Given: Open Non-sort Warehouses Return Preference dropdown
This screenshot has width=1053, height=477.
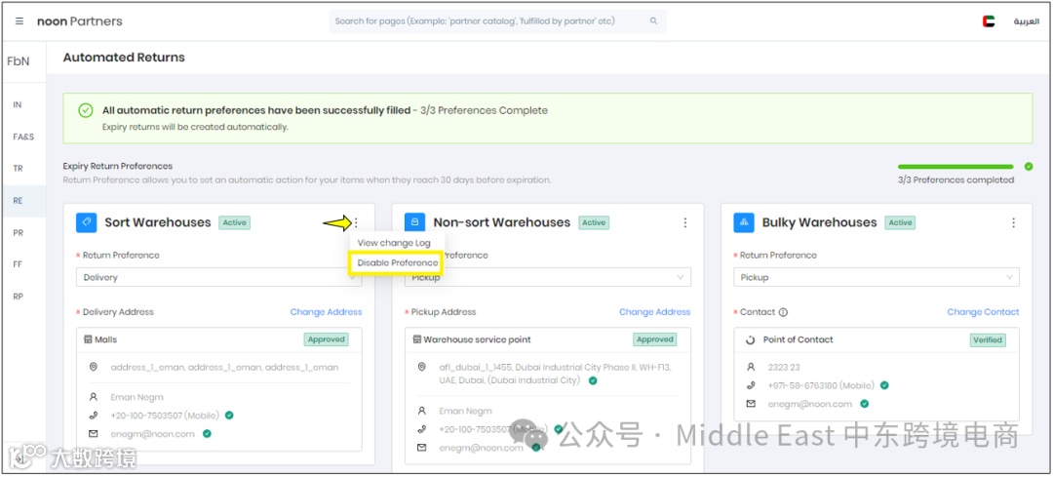Looking at the screenshot, I should [547, 277].
